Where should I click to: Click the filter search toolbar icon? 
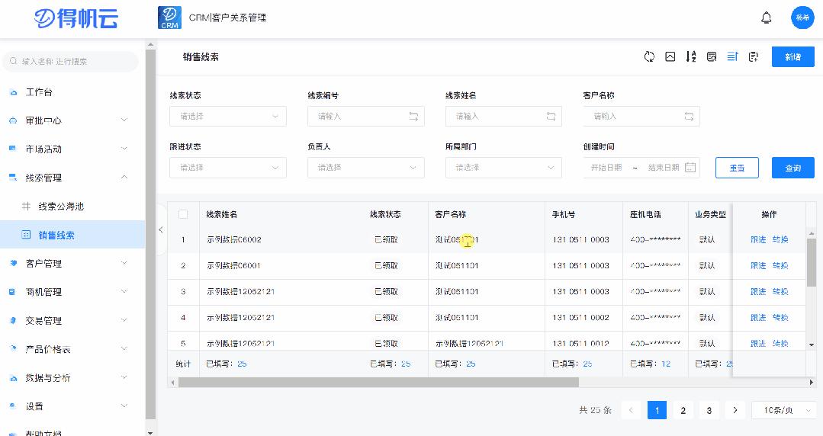712,56
